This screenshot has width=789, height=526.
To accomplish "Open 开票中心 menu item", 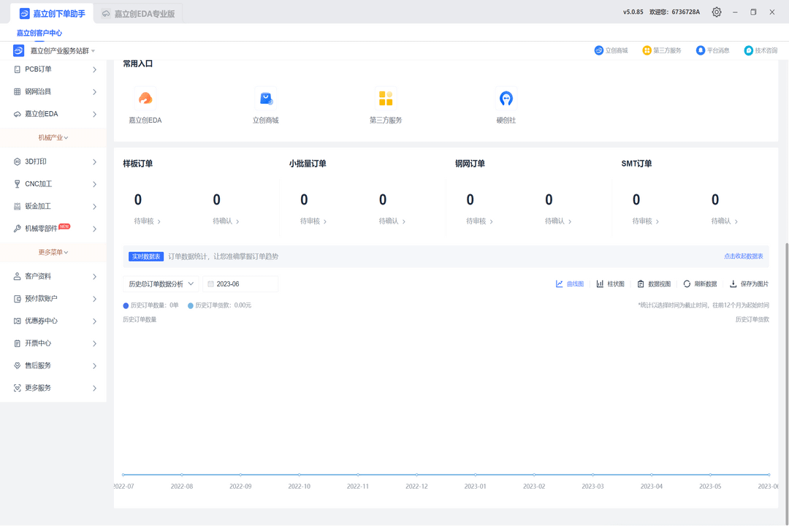I will [53, 343].
